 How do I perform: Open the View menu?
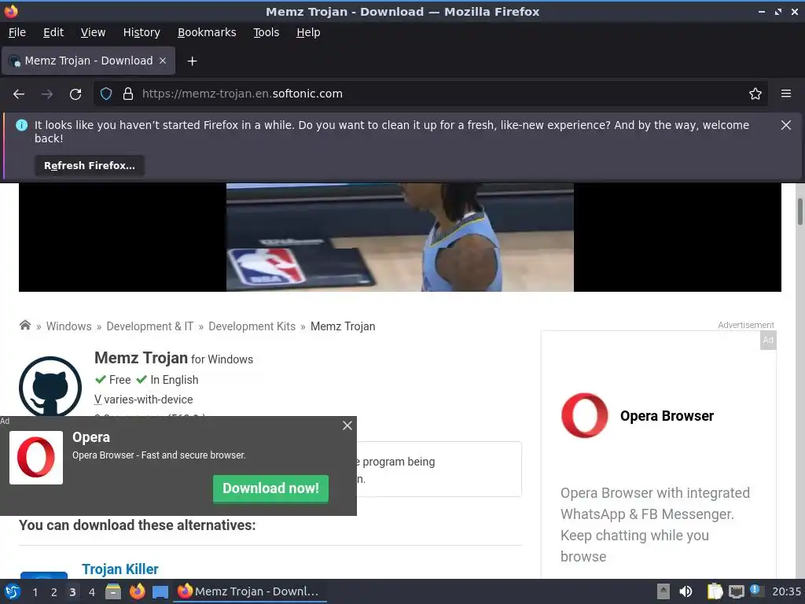point(93,32)
